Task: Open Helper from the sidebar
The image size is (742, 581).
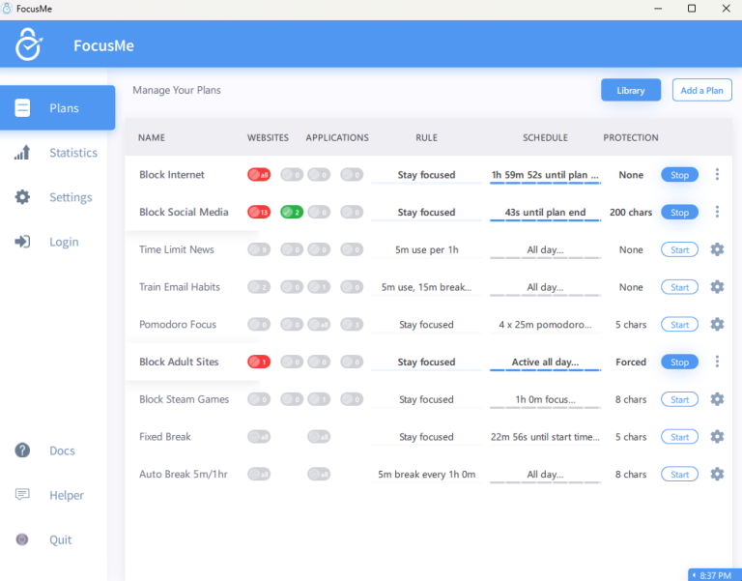Action: pos(67,495)
